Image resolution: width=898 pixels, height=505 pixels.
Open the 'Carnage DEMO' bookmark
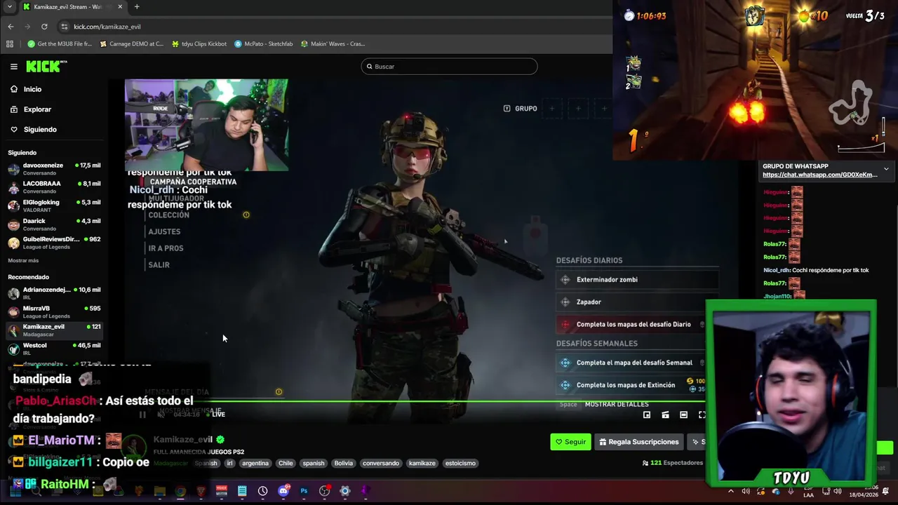pyautogui.click(x=131, y=43)
